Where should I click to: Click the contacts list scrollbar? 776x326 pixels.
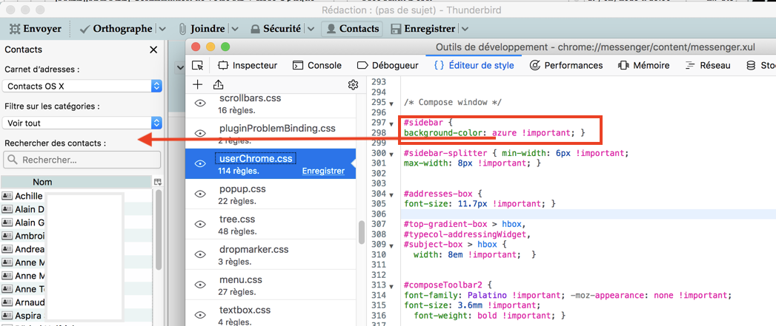point(159,230)
